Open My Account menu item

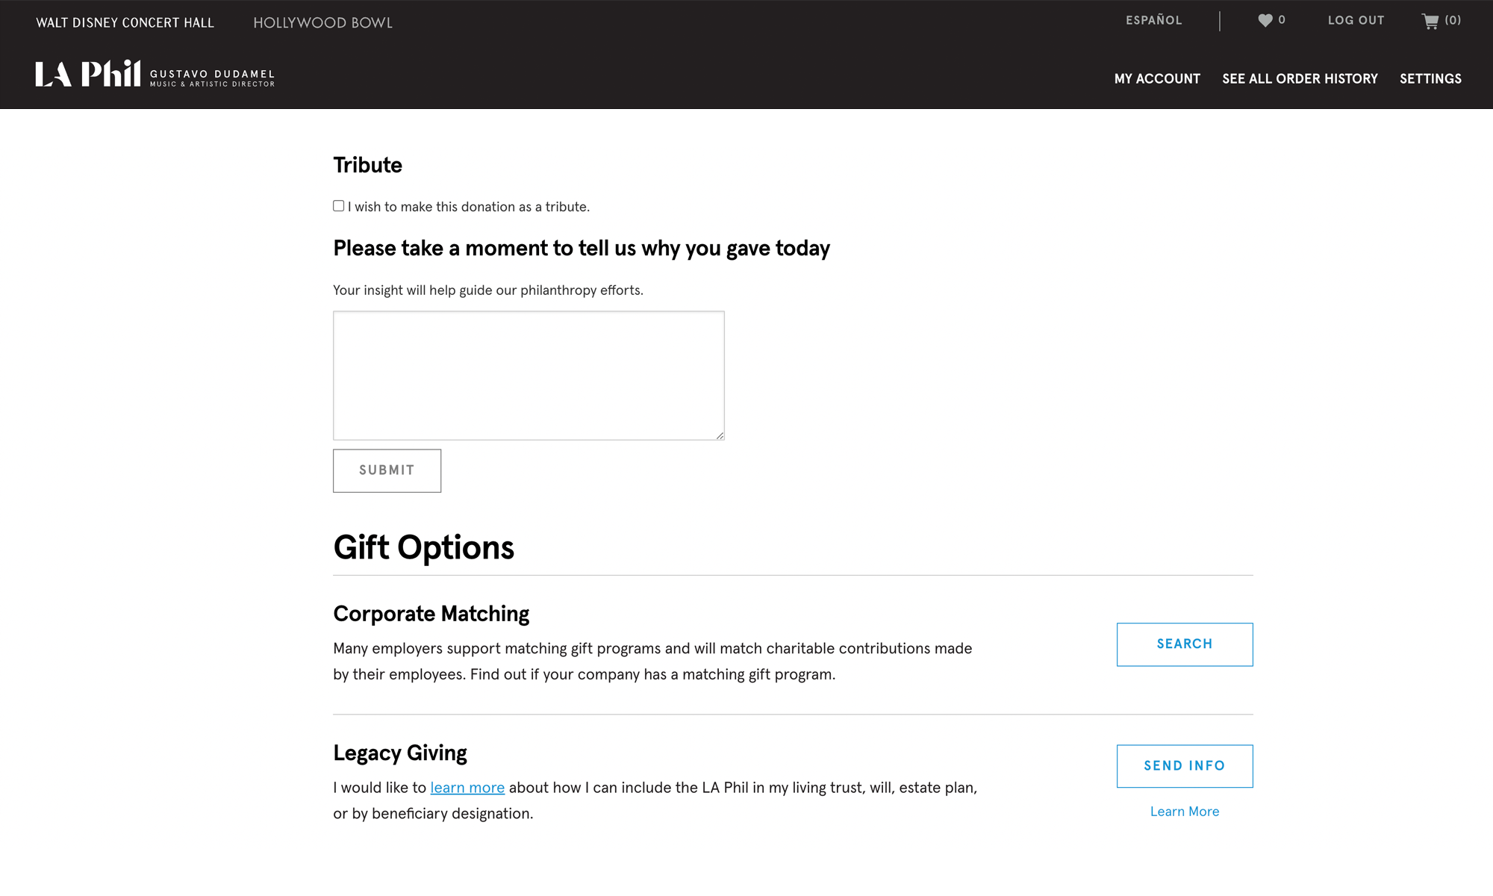pyautogui.click(x=1157, y=78)
